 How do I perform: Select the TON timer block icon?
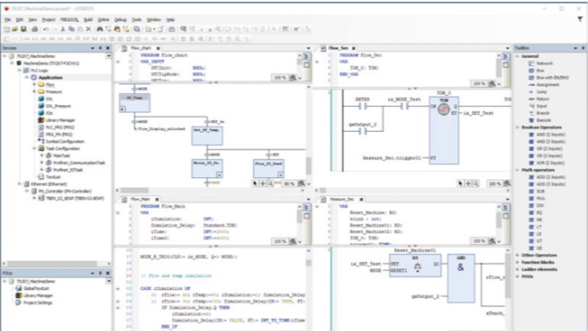[x=444, y=109]
